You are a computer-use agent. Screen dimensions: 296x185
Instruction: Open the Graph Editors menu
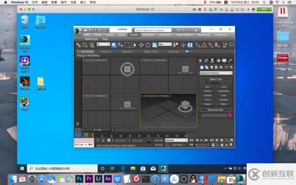coord(185,35)
